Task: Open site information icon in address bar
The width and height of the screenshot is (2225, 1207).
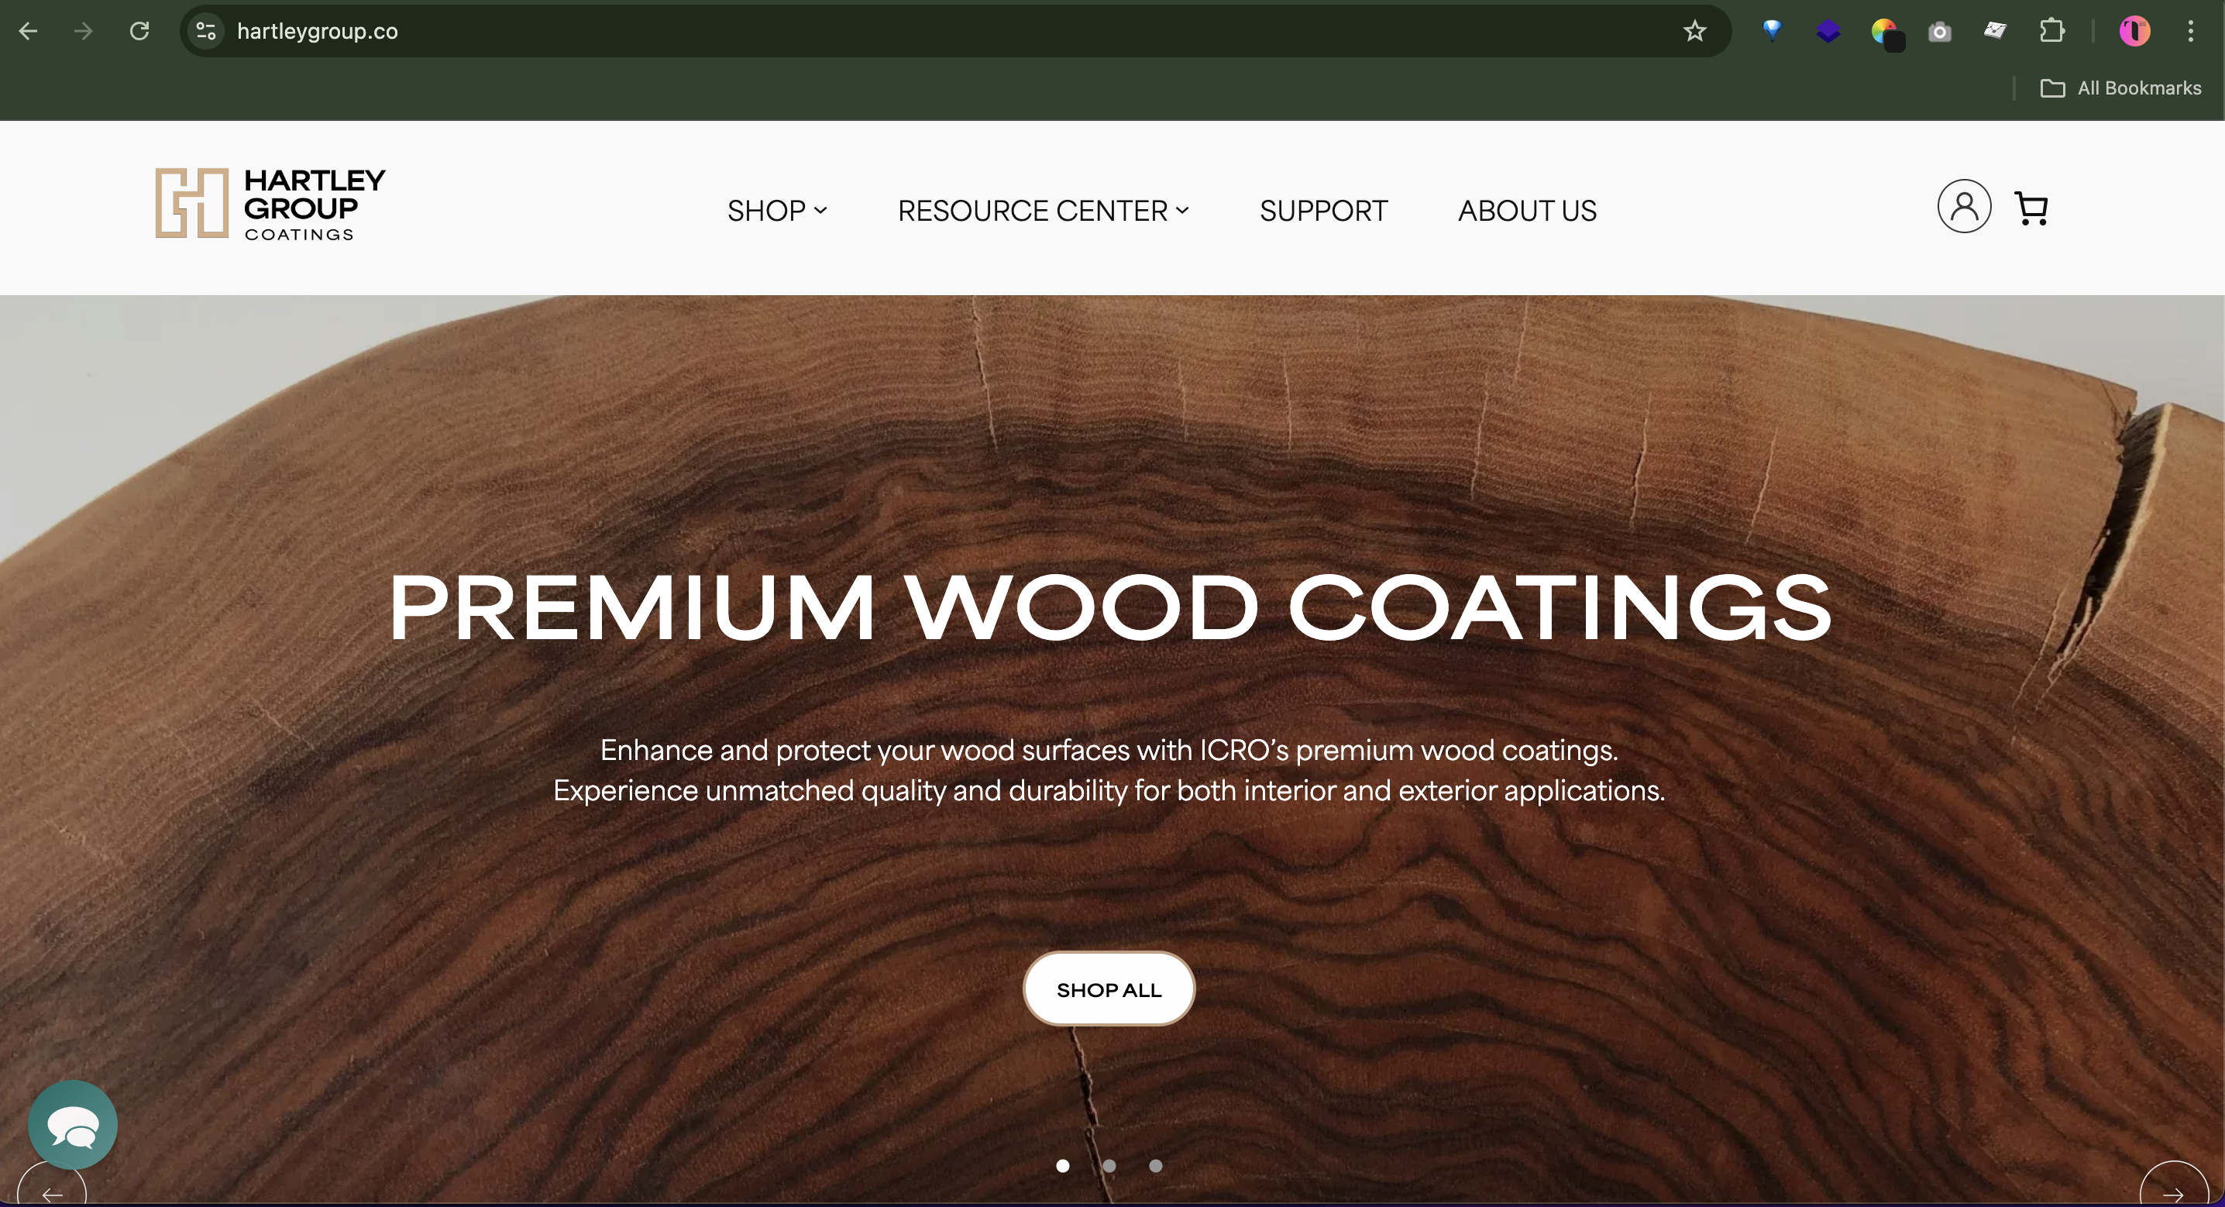Action: [205, 31]
